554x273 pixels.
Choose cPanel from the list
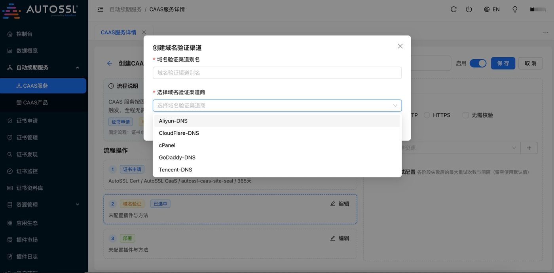[x=277, y=145]
